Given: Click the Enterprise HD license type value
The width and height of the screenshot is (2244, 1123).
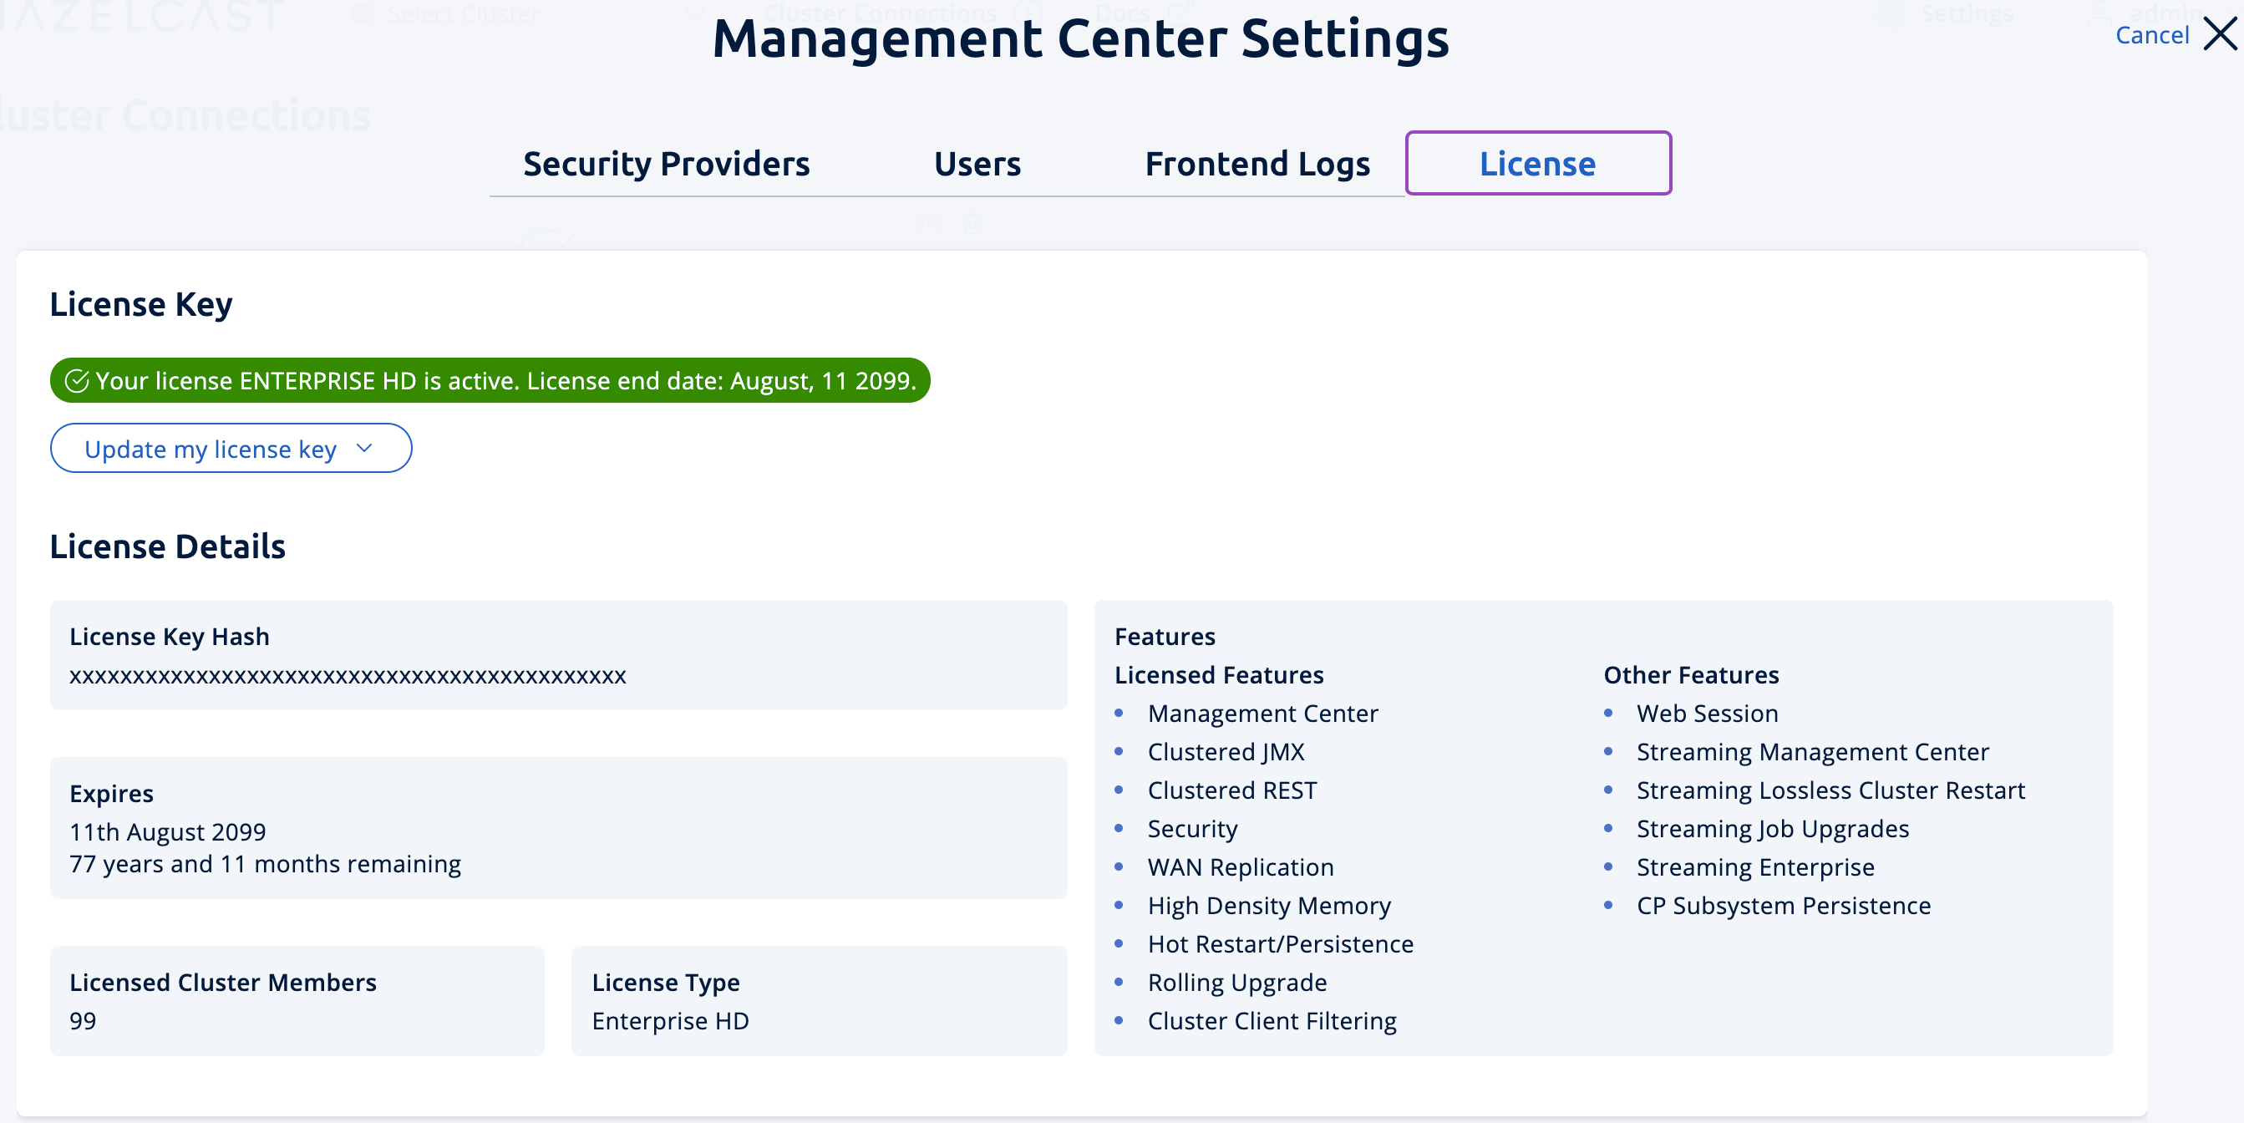Looking at the screenshot, I should (x=670, y=1021).
